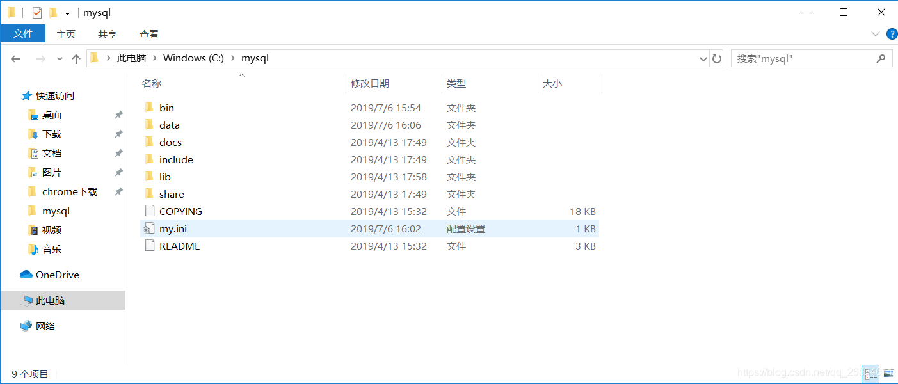Select 网络 in navigation pane

point(45,326)
